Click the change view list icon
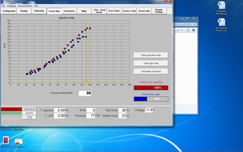This screenshot has width=243, height=152. click(178, 30)
